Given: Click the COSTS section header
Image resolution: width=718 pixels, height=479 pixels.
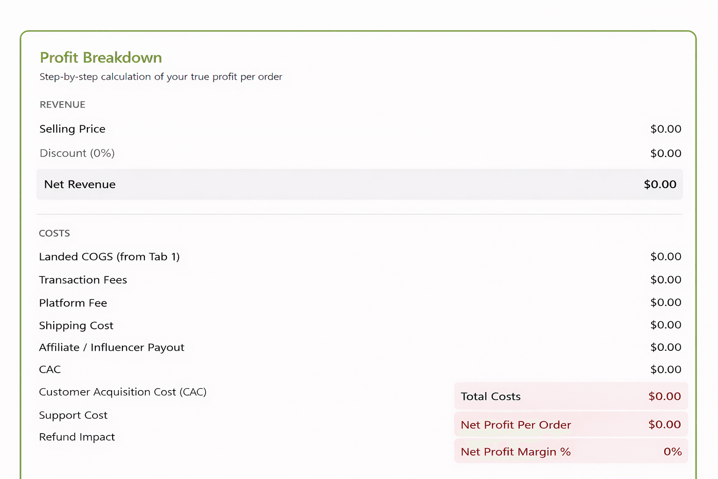Looking at the screenshot, I should point(54,233).
